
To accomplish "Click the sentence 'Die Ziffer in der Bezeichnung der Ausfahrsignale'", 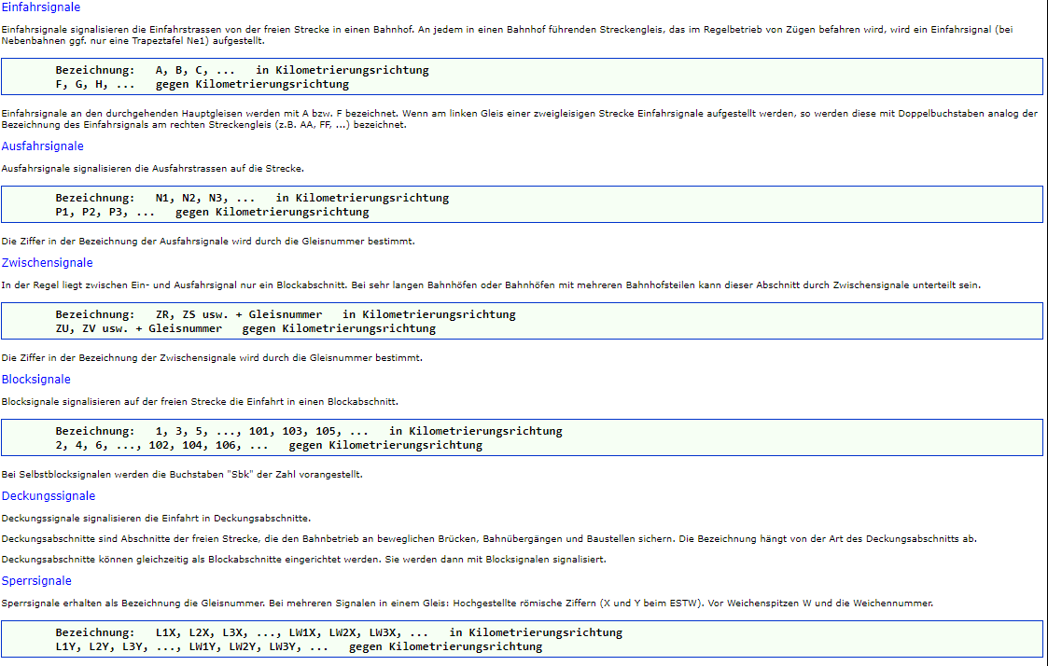I will [208, 242].
